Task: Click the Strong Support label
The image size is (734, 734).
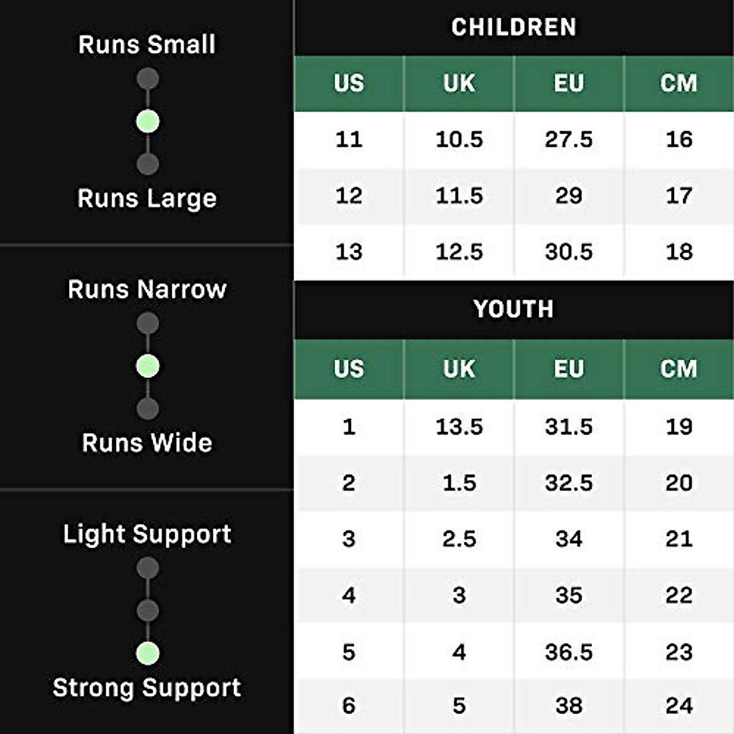Action: [x=147, y=688]
